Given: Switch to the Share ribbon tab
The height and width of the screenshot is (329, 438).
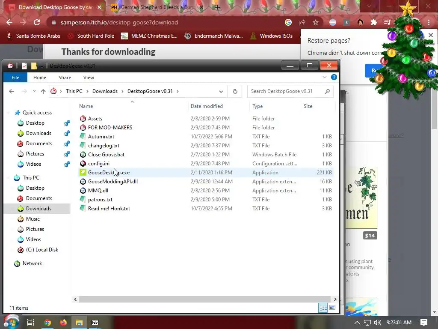Looking at the screenshot, I should click(65, 78).
